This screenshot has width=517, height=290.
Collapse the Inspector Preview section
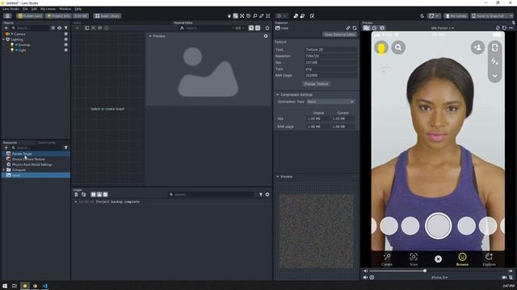[278, 177]
